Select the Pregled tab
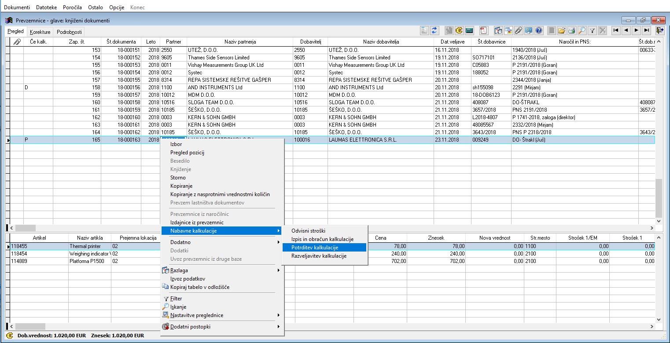 pos(16,31)
